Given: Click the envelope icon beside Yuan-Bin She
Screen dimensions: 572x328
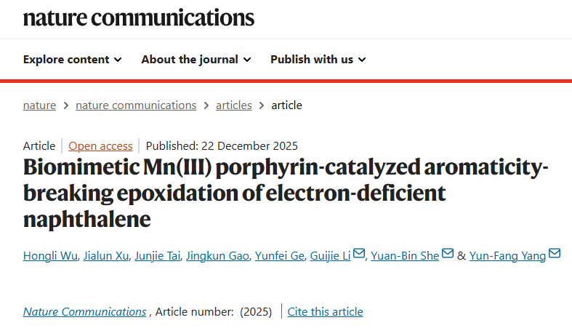Looking at the screenshot, I should pos(448,254).
